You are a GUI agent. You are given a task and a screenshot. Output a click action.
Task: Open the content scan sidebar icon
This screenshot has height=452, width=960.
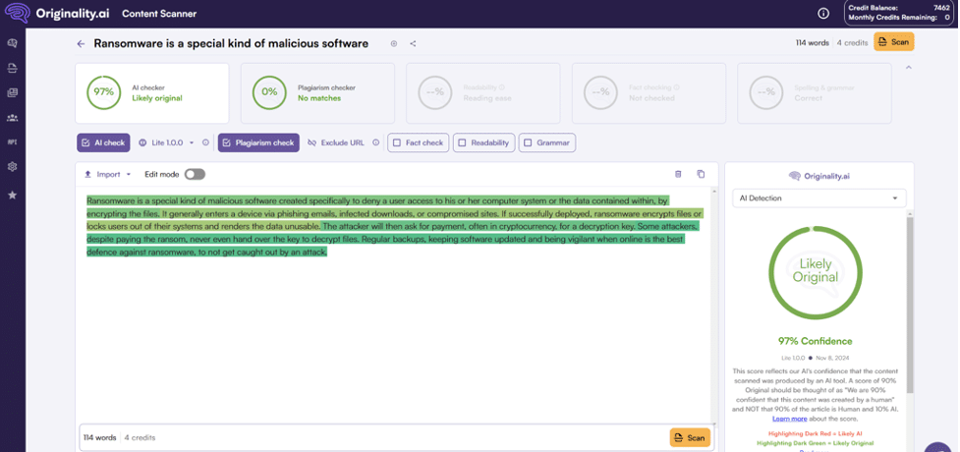[12, 68]
